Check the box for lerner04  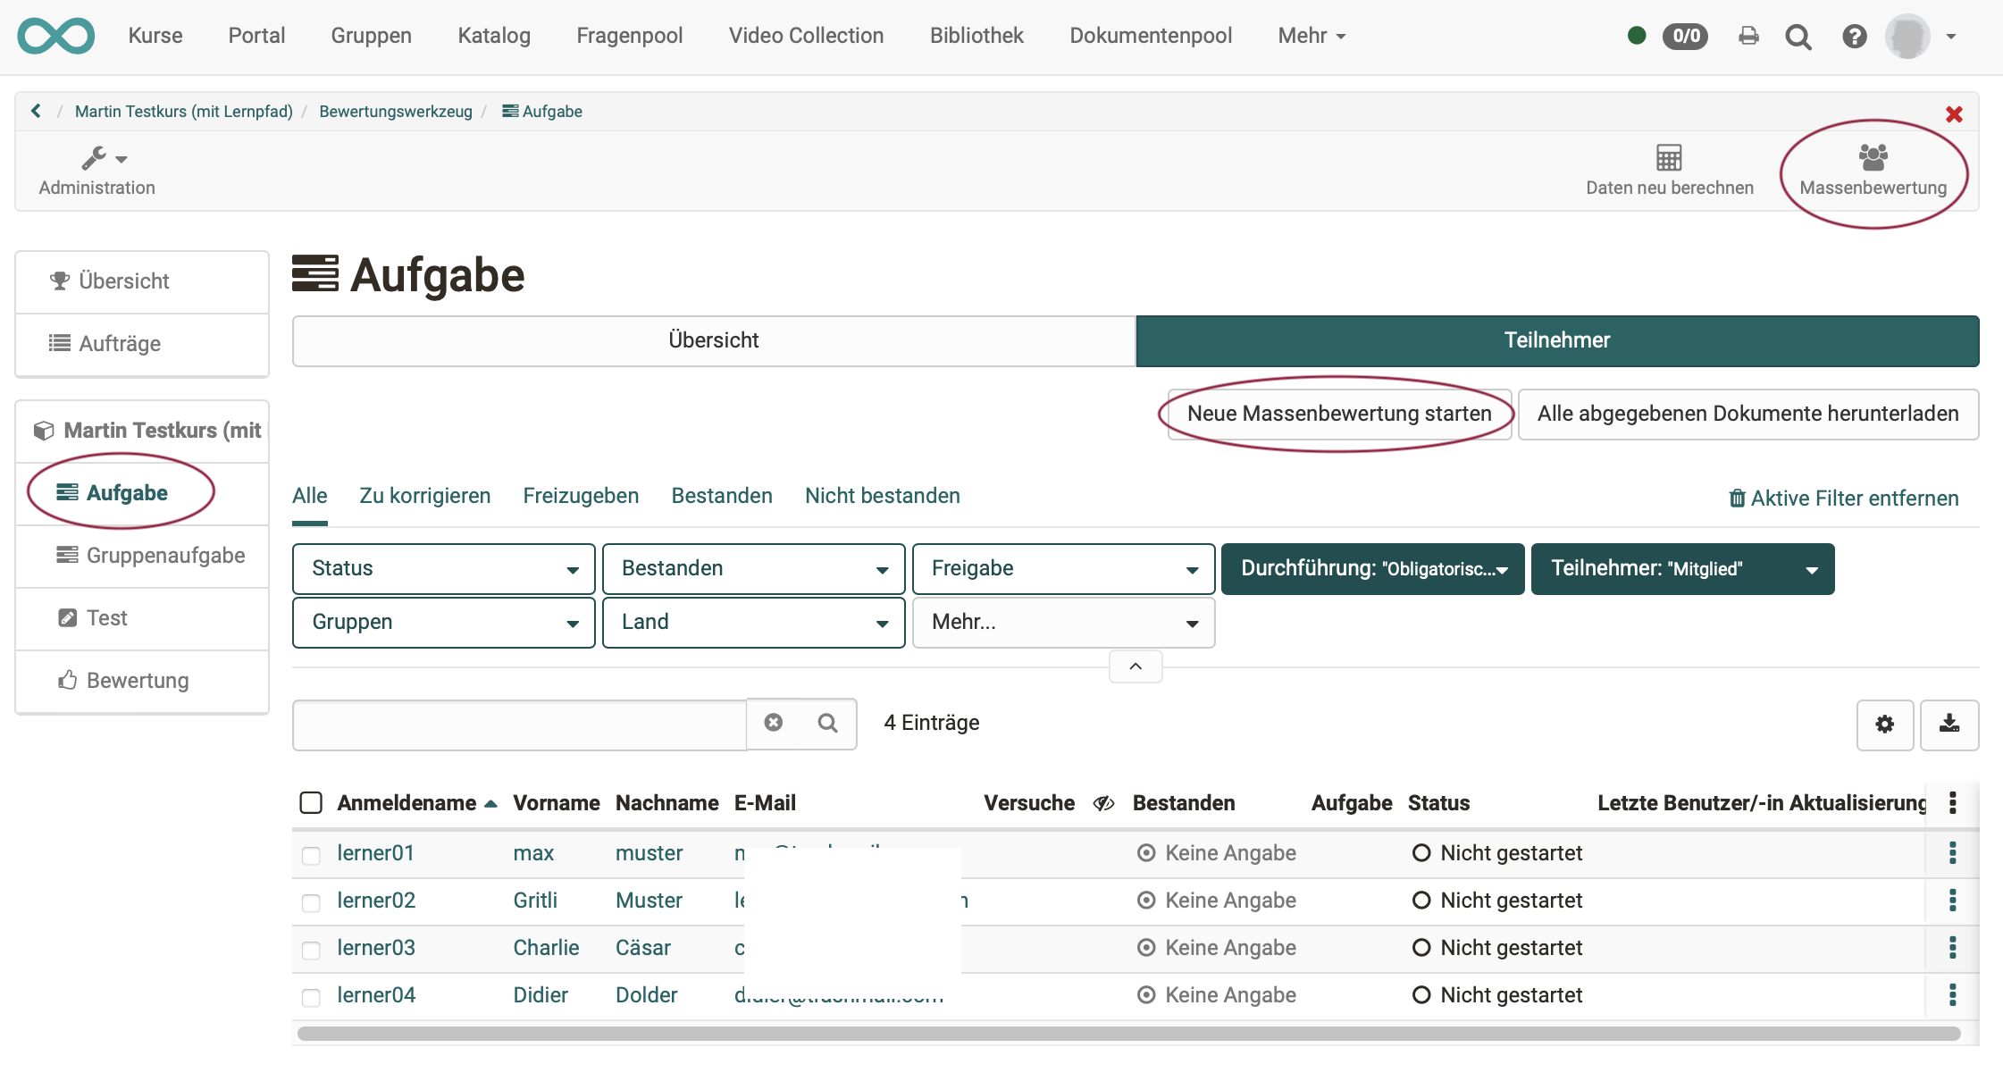tap(311, 997)
